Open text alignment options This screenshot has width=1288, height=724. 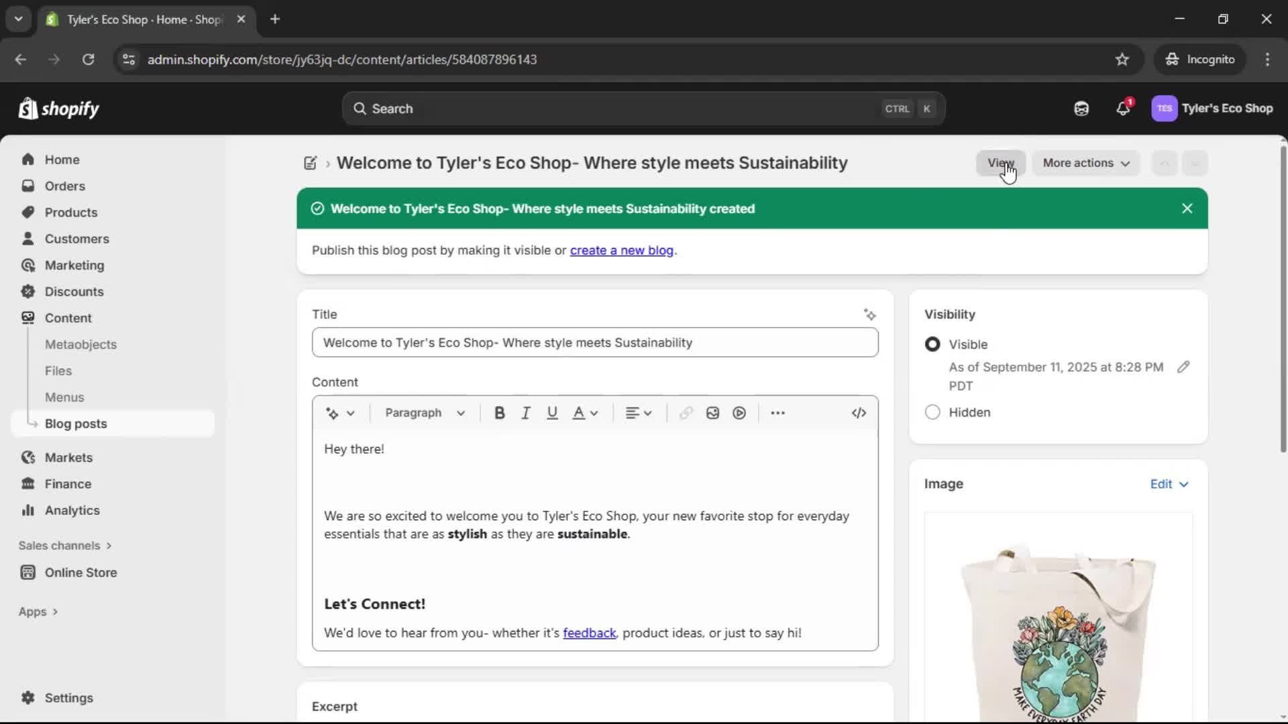tap(638, 413)
